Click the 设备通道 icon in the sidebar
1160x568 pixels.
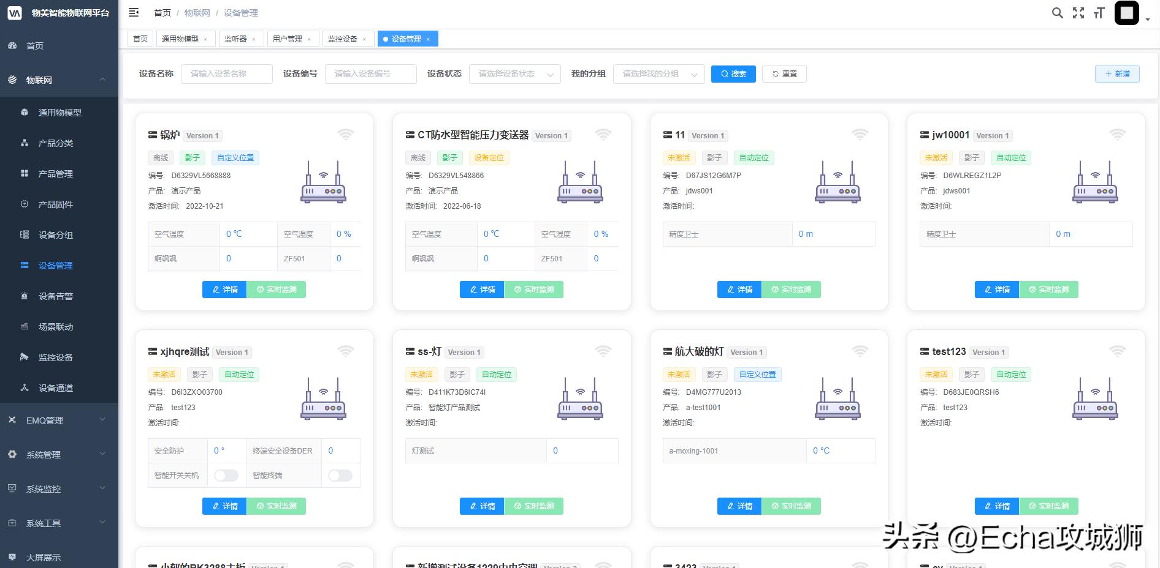click(x=25, y=388)
